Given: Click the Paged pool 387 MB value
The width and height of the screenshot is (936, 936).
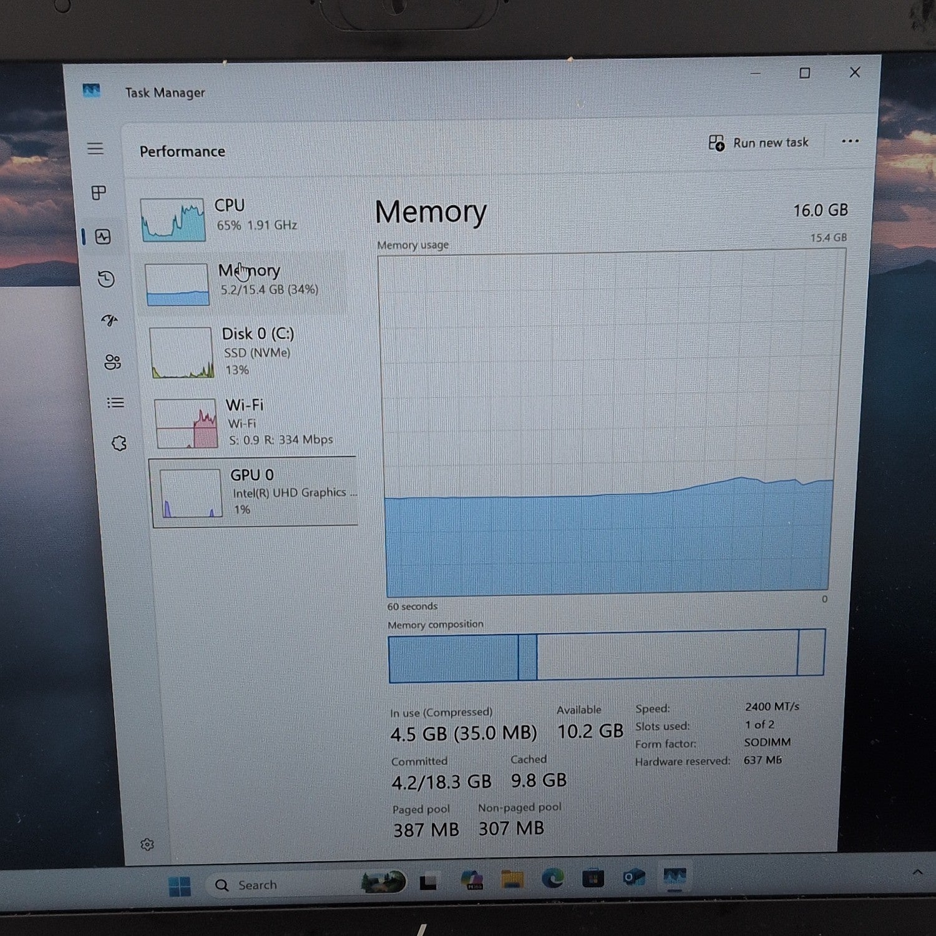Looking at the screenshot, I should pos(426,830).
